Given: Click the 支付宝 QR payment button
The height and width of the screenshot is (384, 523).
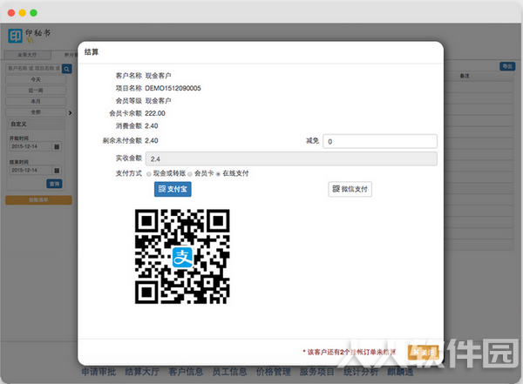Looking at the screenshot, I should click(173, 189).
